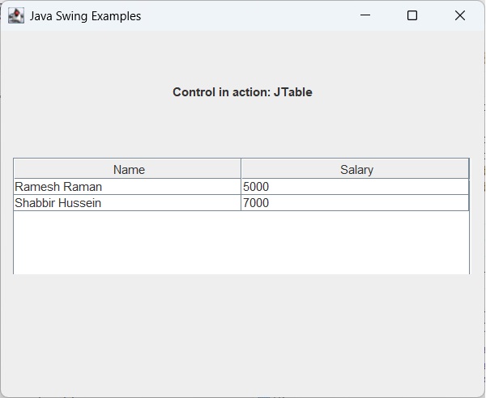The image size is (486, 398).
Task: Click the gray area above the JTable label
Action: [241, 57]
